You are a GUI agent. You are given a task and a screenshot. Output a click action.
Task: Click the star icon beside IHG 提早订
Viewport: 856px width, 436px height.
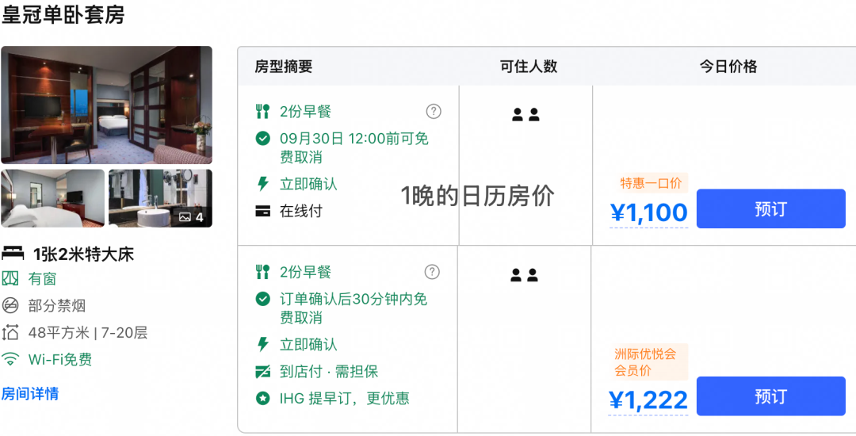point(262,399)
